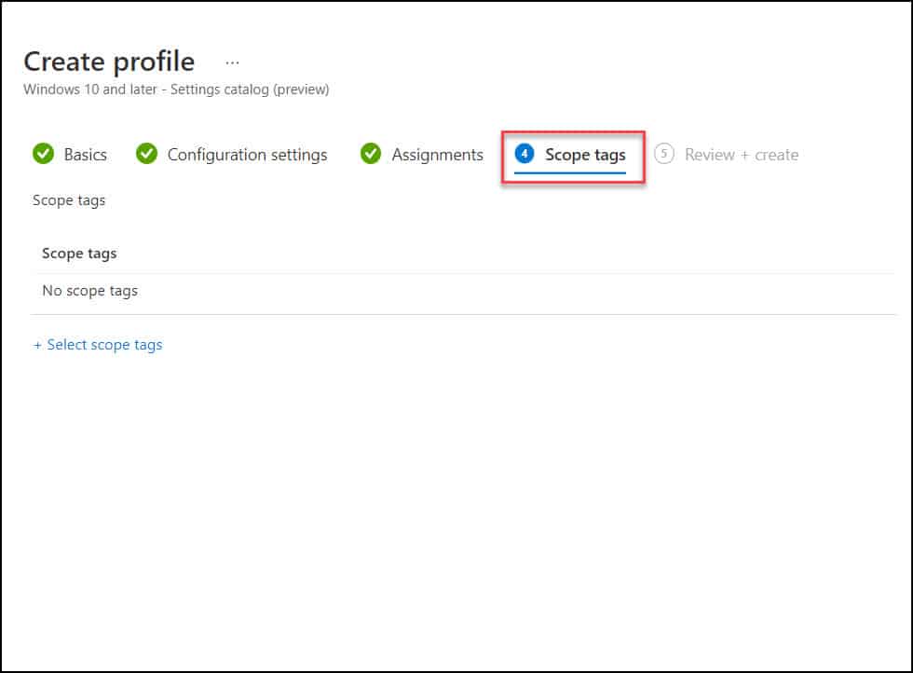This screenshot has width=913, height=673.
Task: Click the step 5 circle icon
Action: [x=663, y=154]
